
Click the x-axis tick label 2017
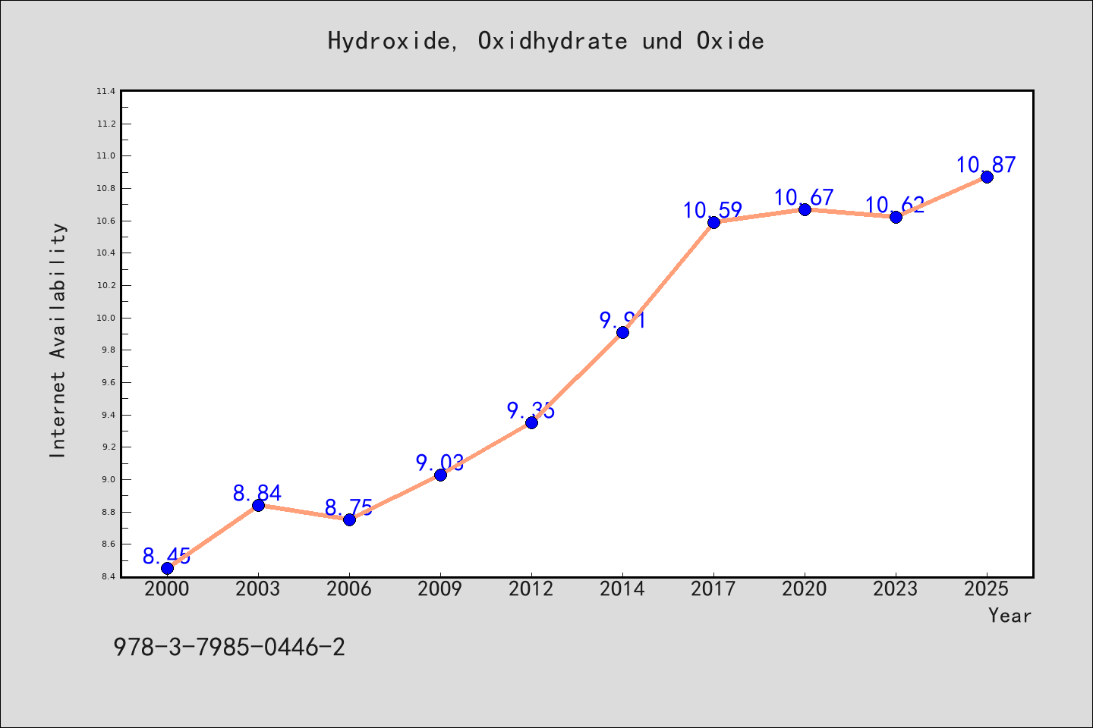pyautogui.click(x=713, y=589)
